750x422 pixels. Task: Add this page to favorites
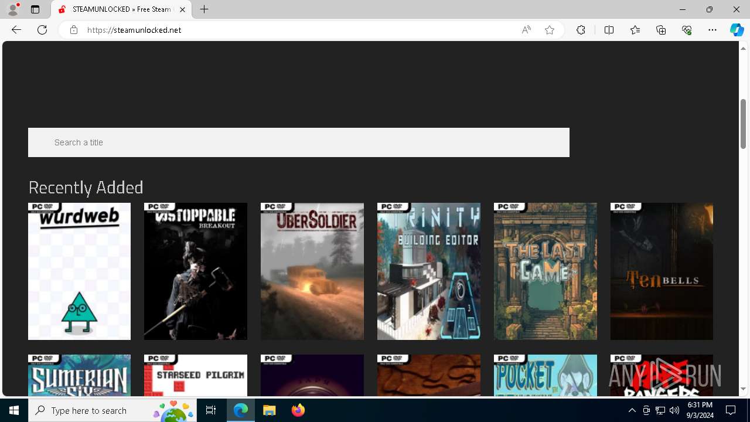point(550,30)
